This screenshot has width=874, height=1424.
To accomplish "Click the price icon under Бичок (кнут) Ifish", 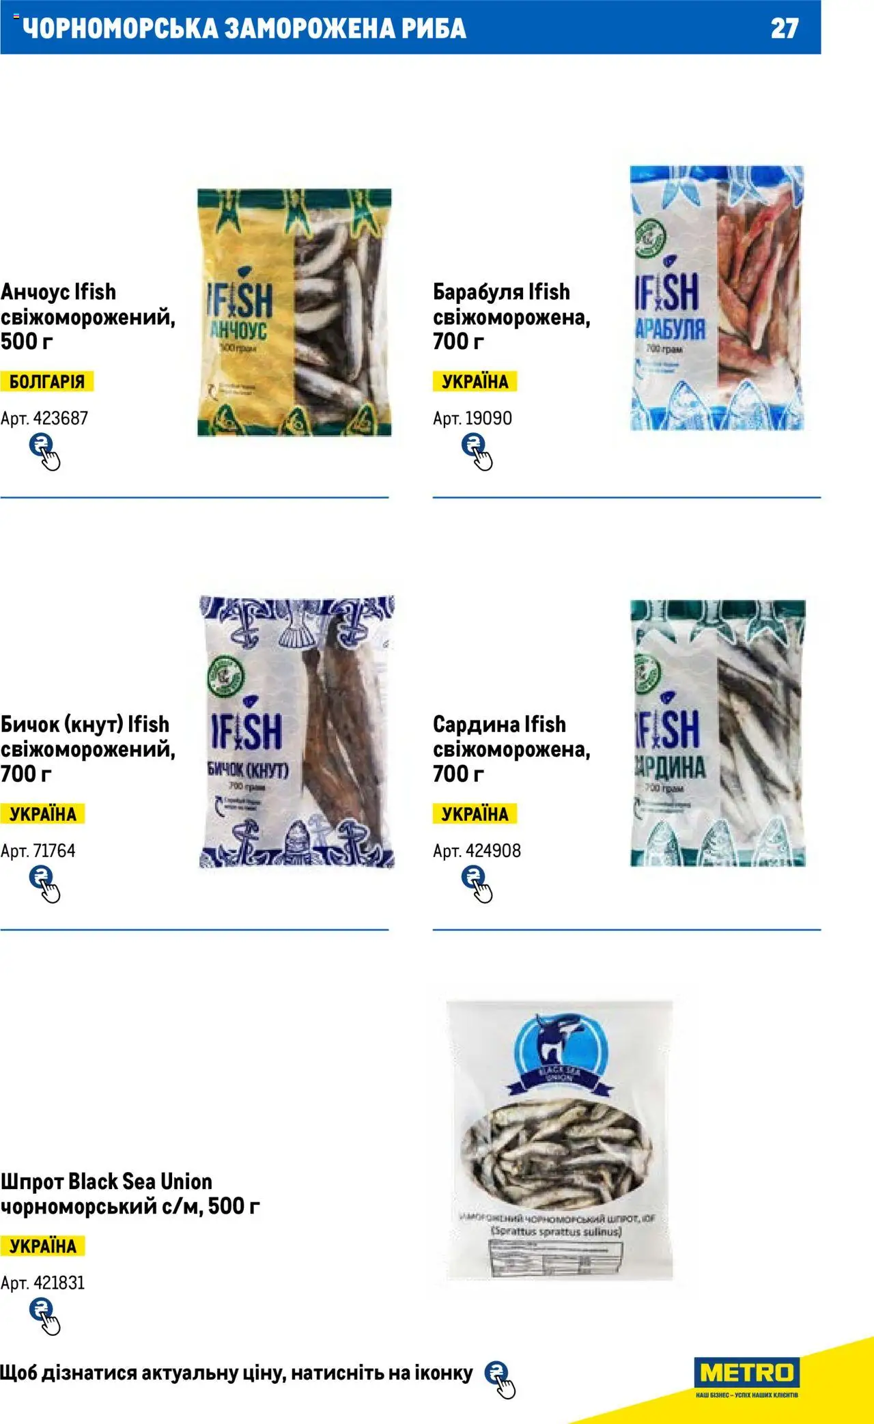I will coord(44,884).
